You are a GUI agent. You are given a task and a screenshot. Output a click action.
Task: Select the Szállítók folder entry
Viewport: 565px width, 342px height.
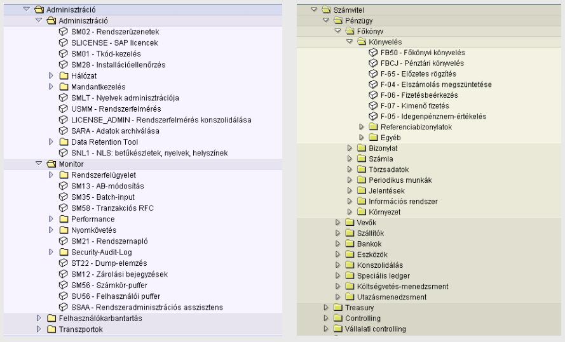click(x=371, y=233)
